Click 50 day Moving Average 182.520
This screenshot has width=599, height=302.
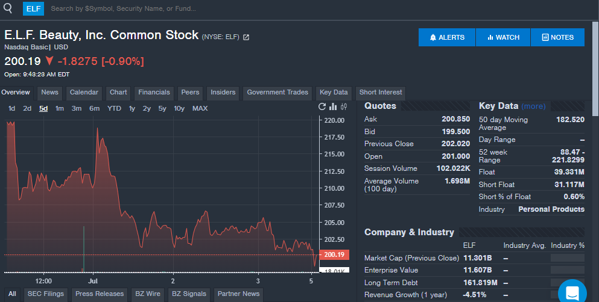point(571,120)
